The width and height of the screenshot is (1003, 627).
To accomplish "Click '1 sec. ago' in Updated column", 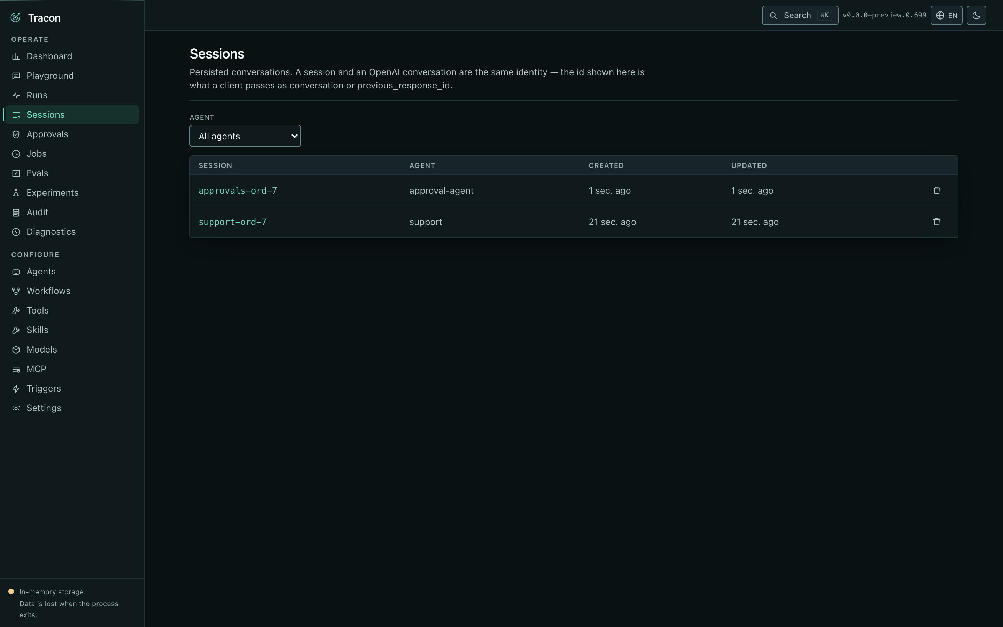I will 752,190.
